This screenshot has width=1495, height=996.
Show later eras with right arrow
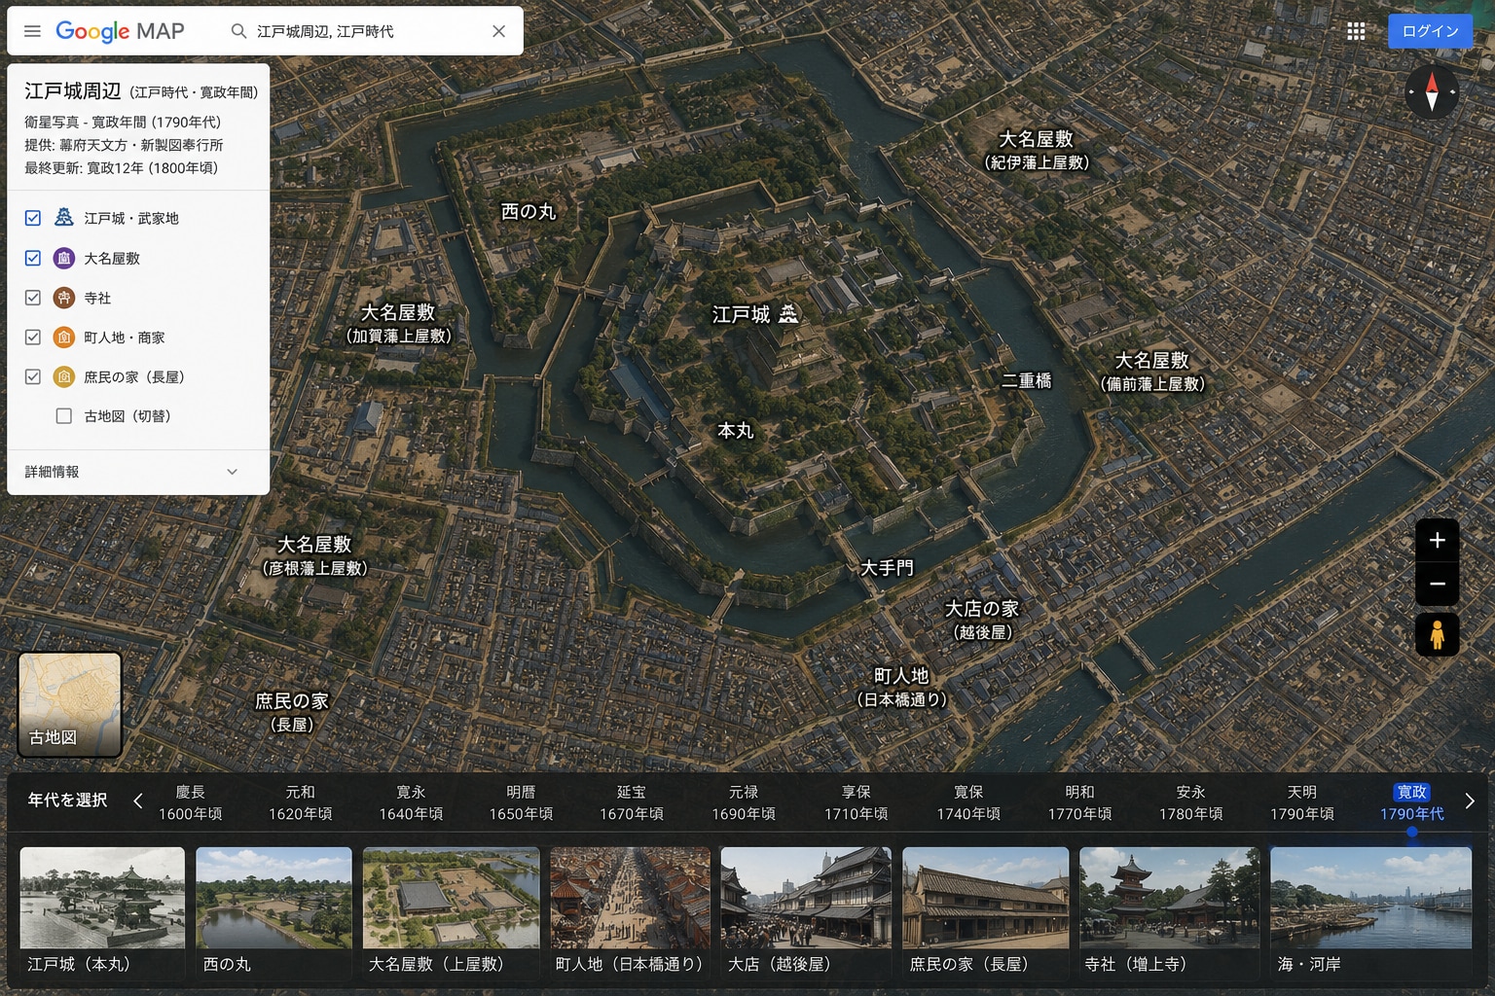pos(1470,801)
